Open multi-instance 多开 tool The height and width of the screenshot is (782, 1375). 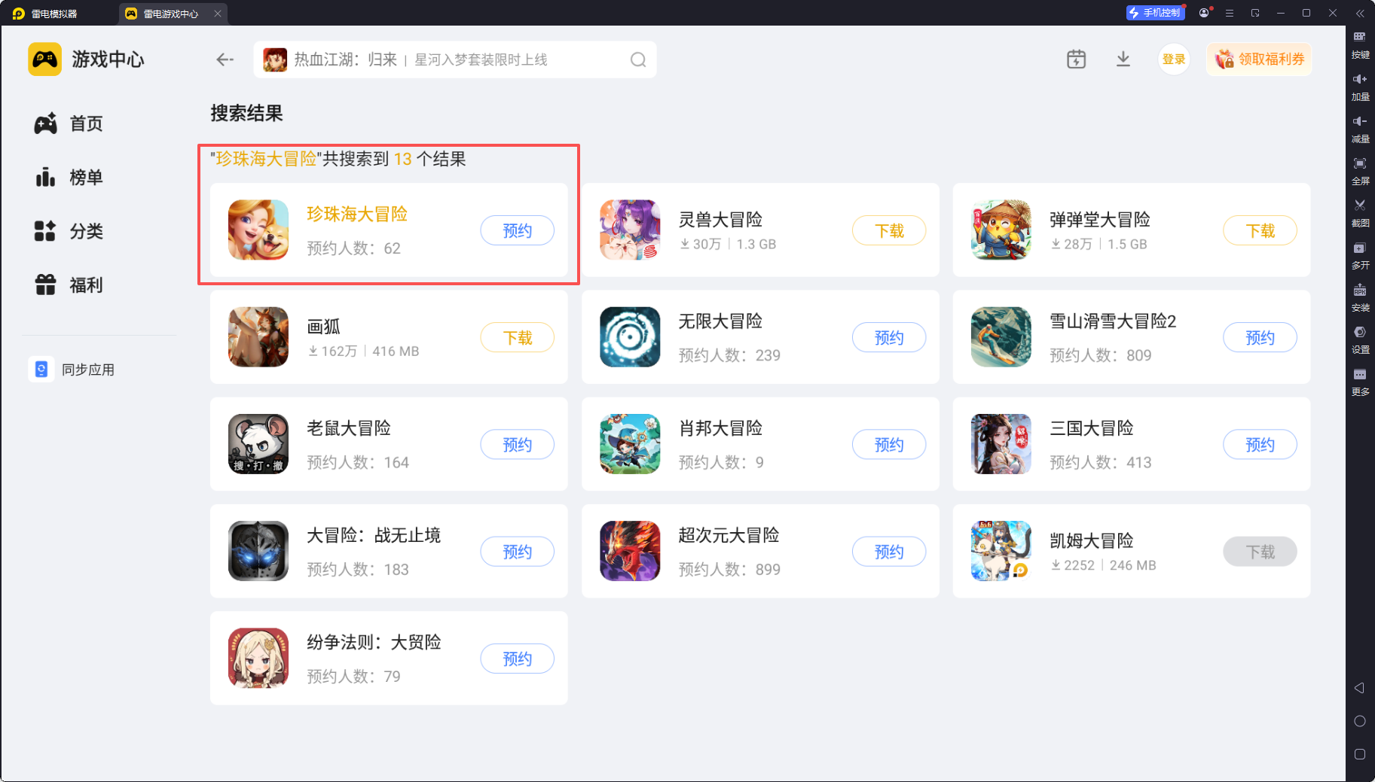(1360, 256)
